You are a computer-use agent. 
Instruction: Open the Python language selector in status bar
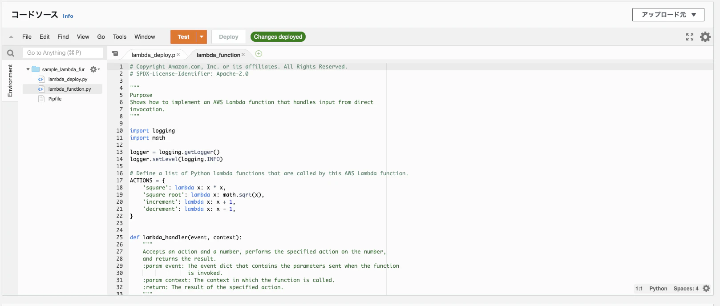tap(658, 289)
